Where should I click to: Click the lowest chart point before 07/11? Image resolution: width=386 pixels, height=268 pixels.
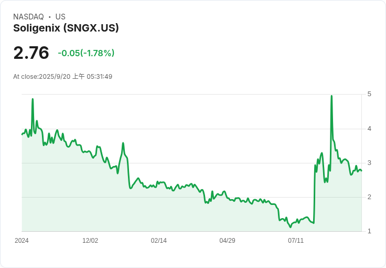pyautogui.click(x=291, y=227)
